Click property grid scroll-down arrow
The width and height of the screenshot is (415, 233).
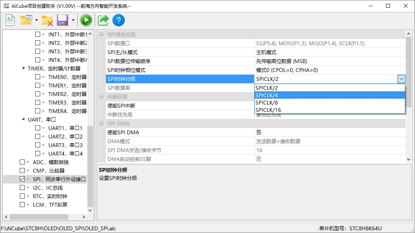(409, 159)
